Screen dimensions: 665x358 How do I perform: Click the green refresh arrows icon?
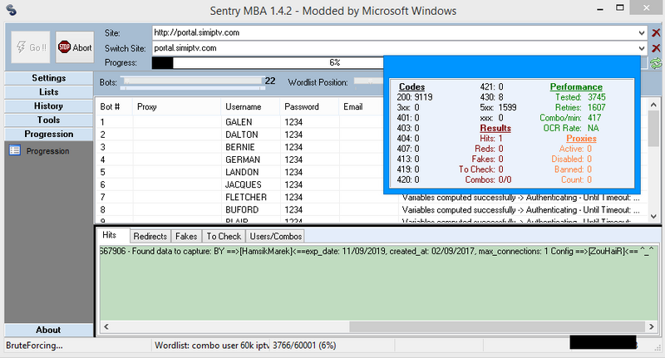click(656, 64)
